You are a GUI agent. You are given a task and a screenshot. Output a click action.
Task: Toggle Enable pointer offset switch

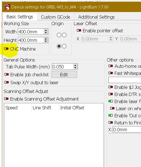[x=79, y=31]
